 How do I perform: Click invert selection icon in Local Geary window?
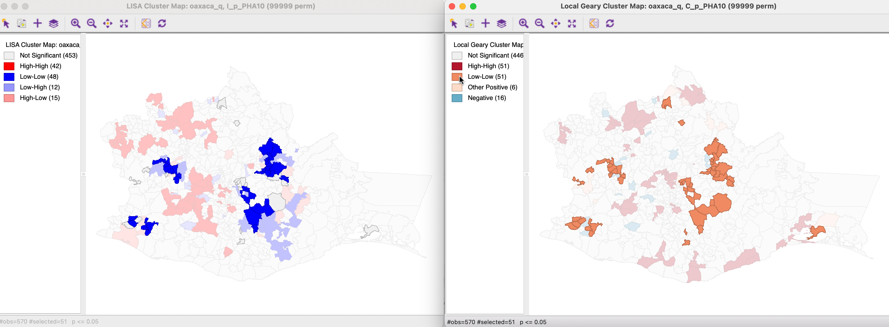[469, 23]
